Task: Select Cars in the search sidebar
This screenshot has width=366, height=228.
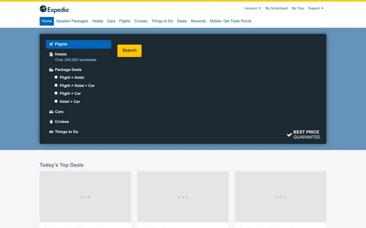Action: pyautogui.click(x=59, y=112)
